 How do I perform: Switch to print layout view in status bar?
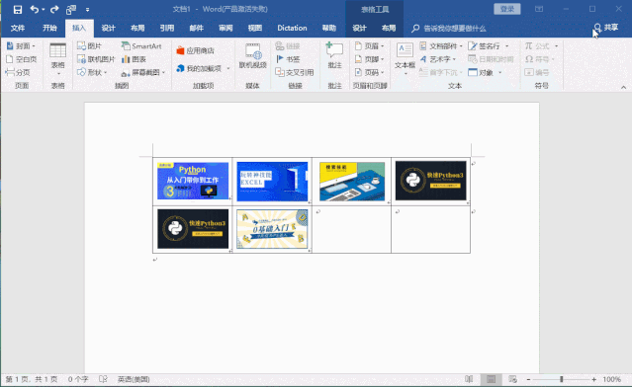tap(491, 379)
